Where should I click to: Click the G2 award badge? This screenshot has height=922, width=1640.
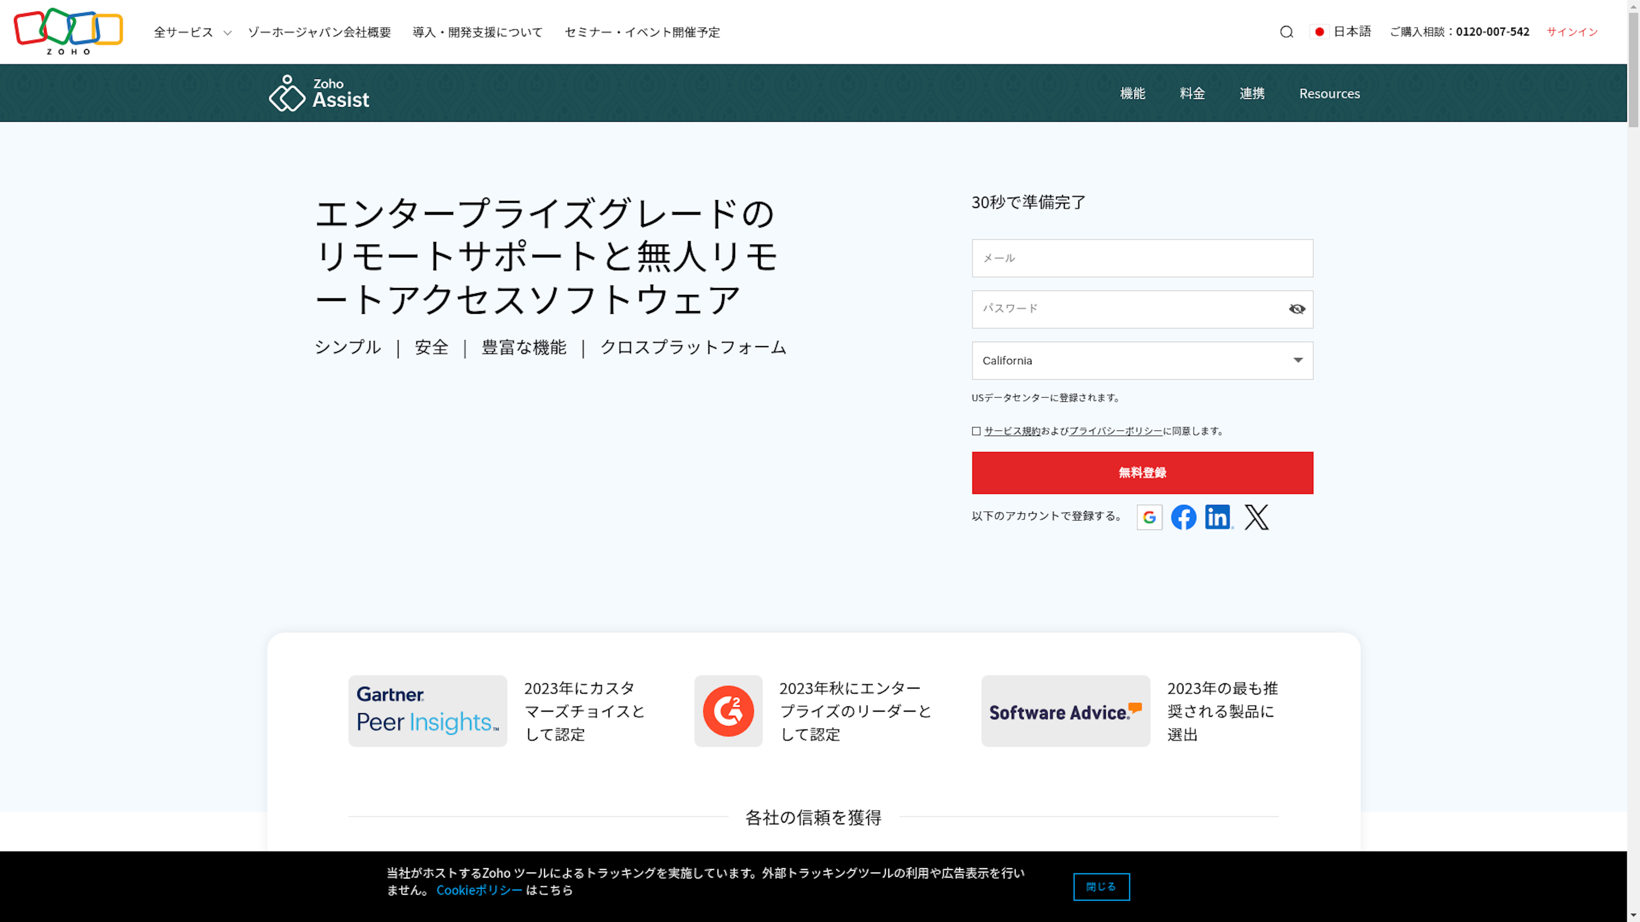(x=728, y=711)
